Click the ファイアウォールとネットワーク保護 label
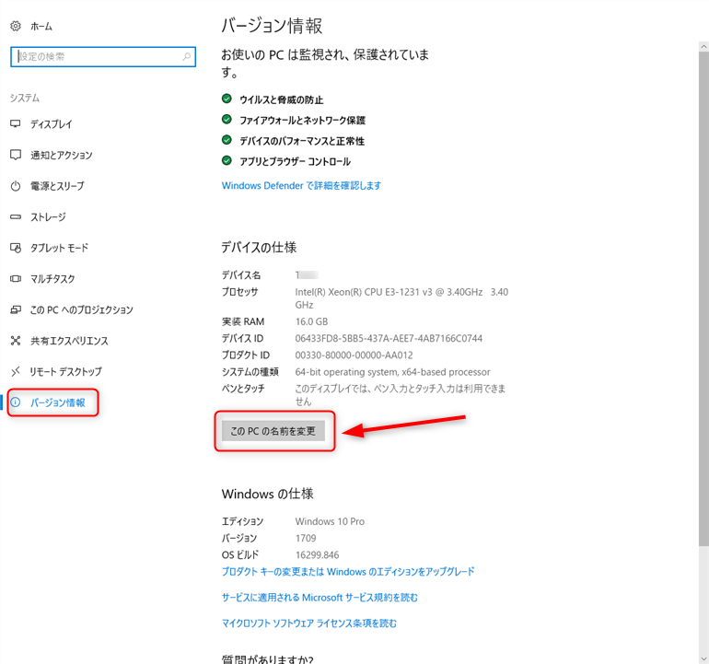709x664 pixels. [303, 121]
